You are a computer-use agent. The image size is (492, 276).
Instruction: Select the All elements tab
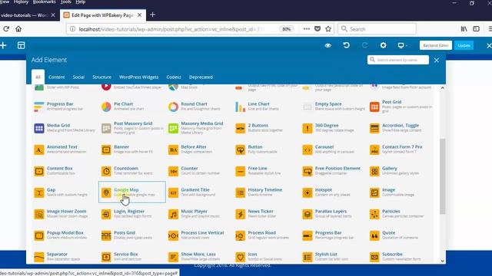pos(38,77)
